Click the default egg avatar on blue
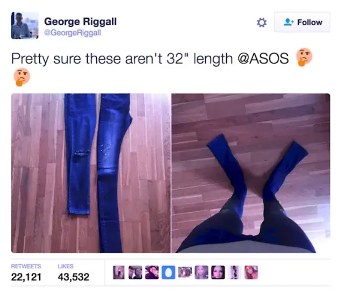Viewport: 344px width, 294px height. [x=168, y=273]
